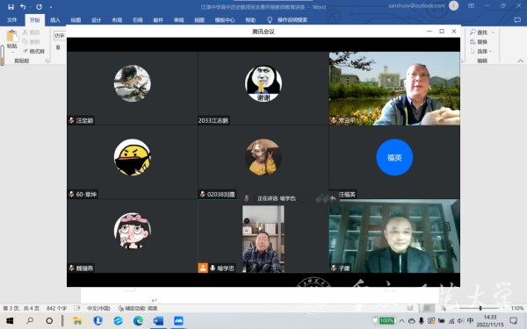Undo the last action in Word

tap(23, 7)
